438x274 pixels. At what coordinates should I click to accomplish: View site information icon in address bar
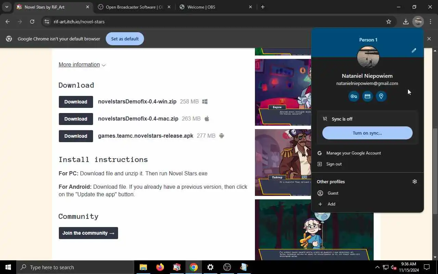pos(47,22)
